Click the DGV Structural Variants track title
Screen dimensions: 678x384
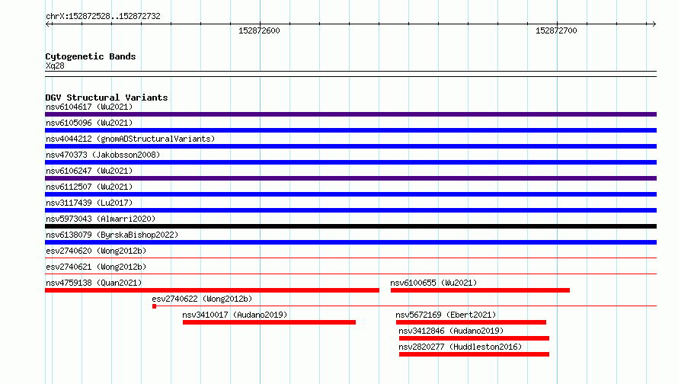coord(107,98)
